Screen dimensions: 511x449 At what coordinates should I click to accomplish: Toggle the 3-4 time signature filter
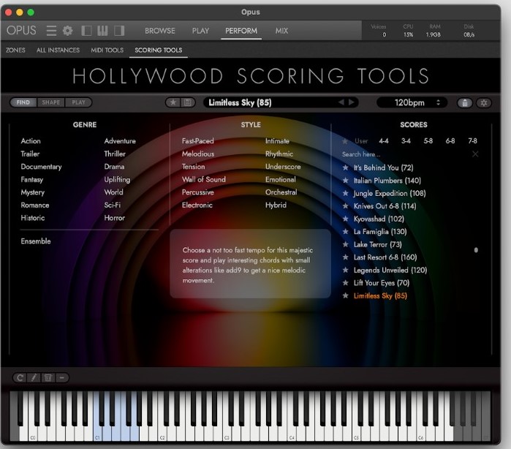pos(406,141)
